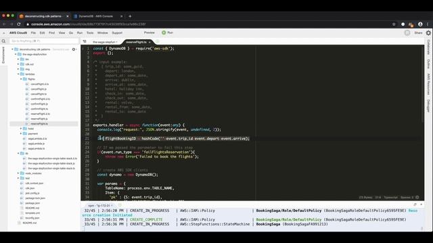This screenshot has height=243, width=433.
Task: Open the Collaborate side panel
Action: pyautogui.click(x=428, y=47)
